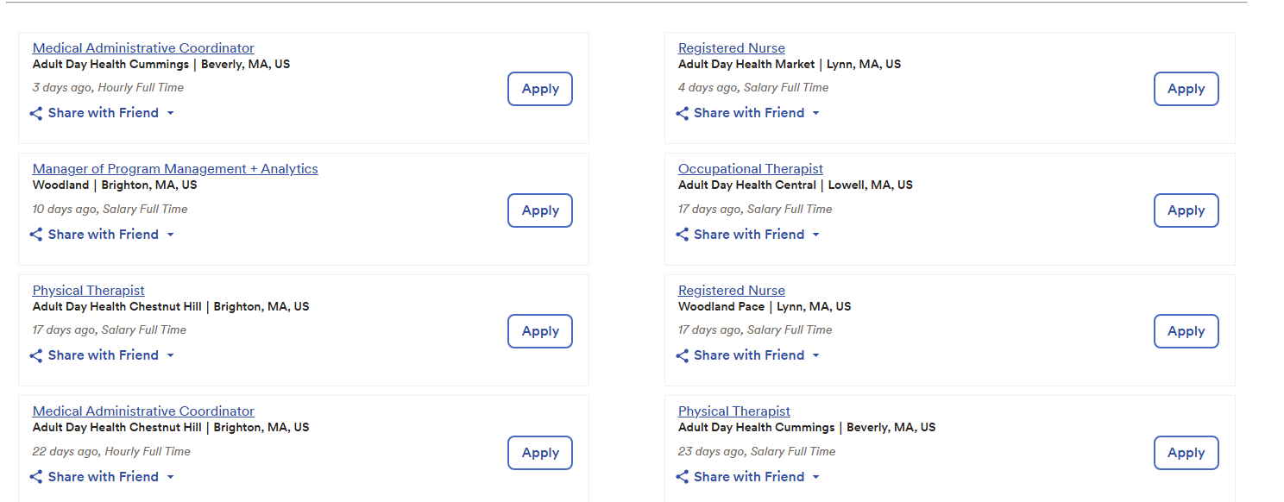Click share icon for Manager of Program Management
Screen dimensions: 1284x502
click(x=36, y=235)
